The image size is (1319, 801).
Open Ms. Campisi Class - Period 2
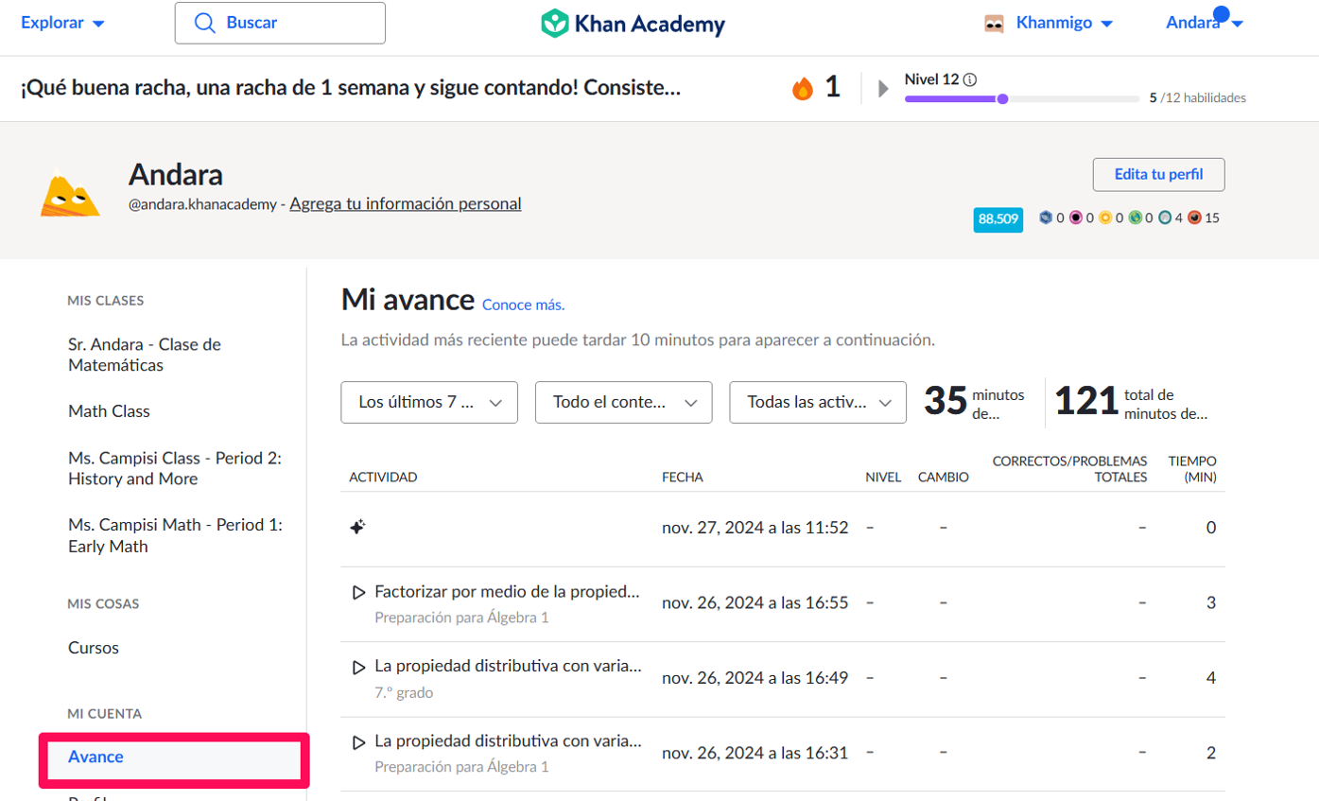coord(175,468)
